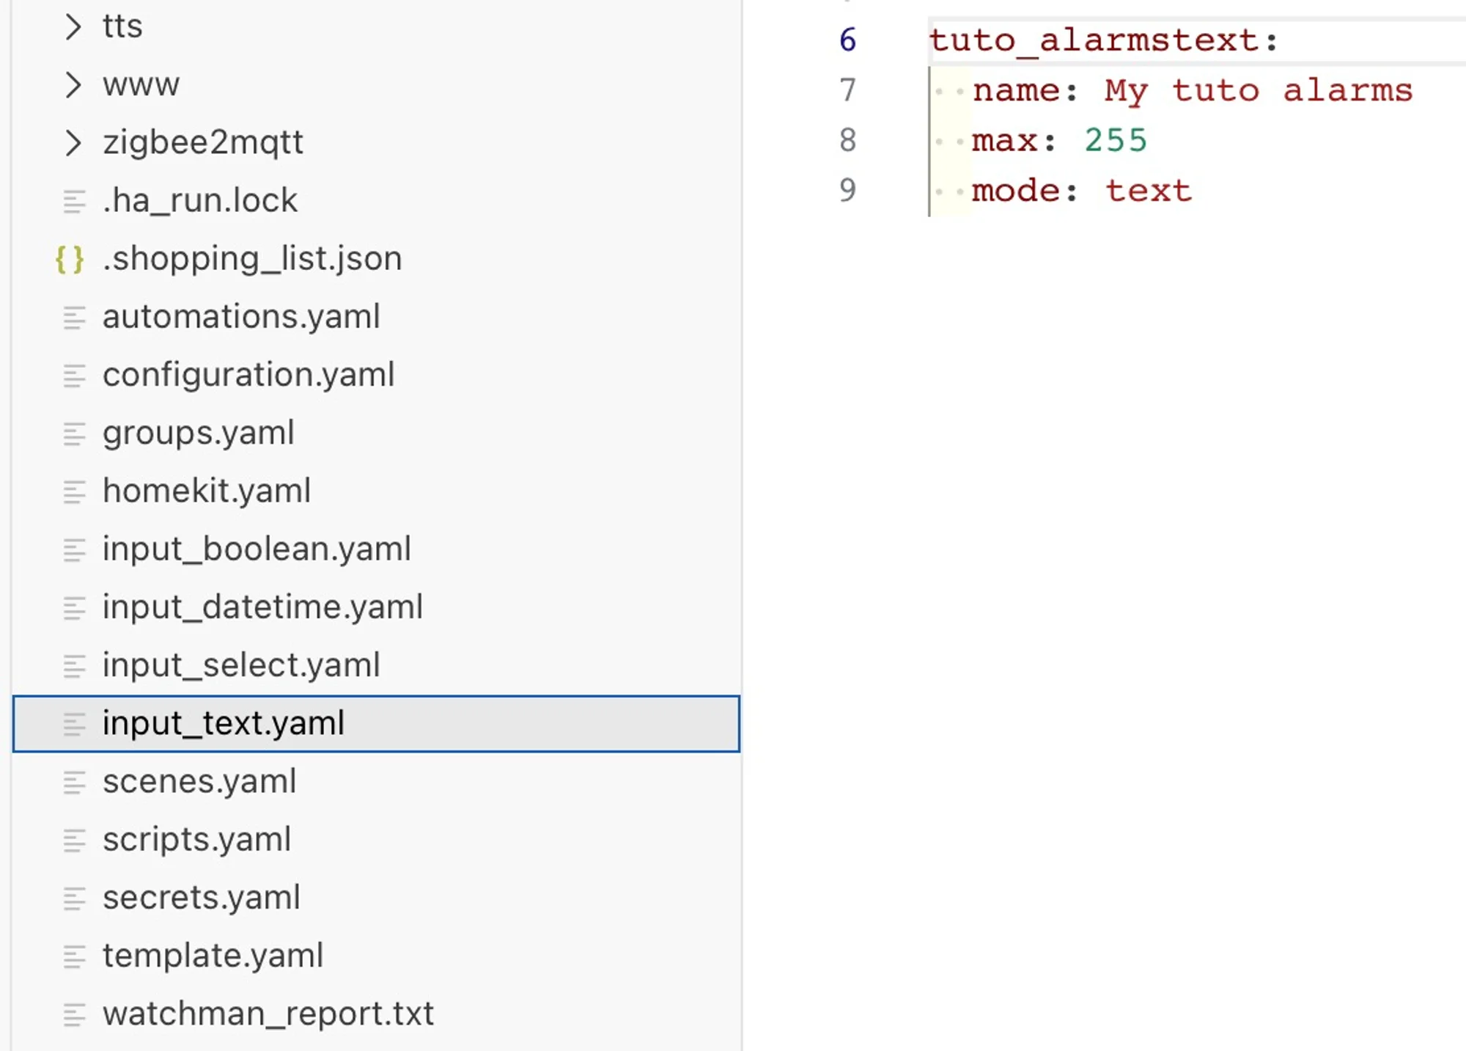Click the file icon beside scenes.yaml

74,782
